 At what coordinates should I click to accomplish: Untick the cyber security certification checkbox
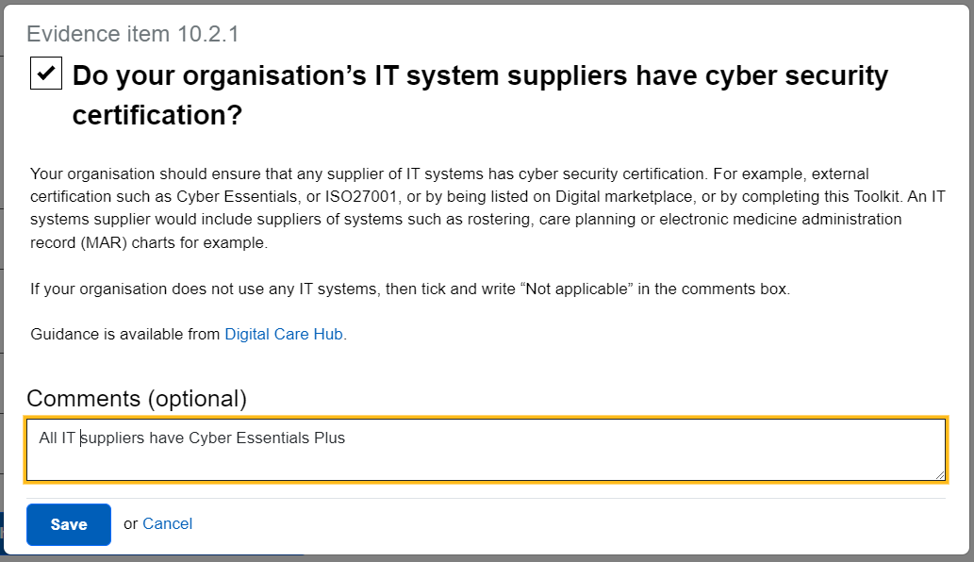coord(46,74)
